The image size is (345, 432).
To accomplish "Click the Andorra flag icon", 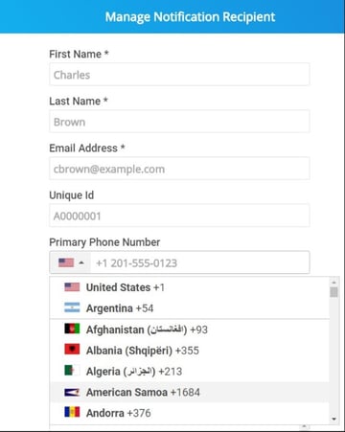I will click(x=72, y=412).
